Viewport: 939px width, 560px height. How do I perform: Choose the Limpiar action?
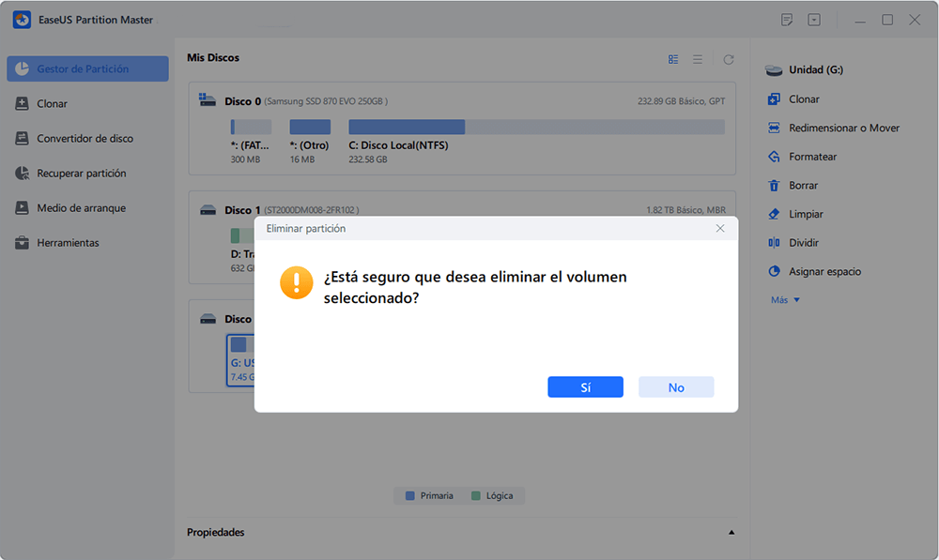806,214
